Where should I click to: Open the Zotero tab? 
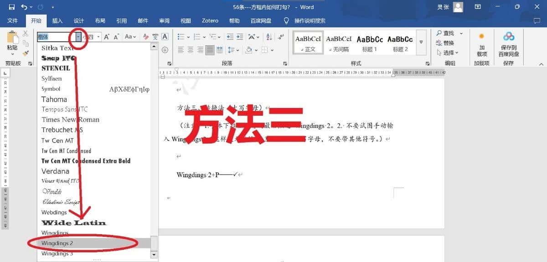210,21
